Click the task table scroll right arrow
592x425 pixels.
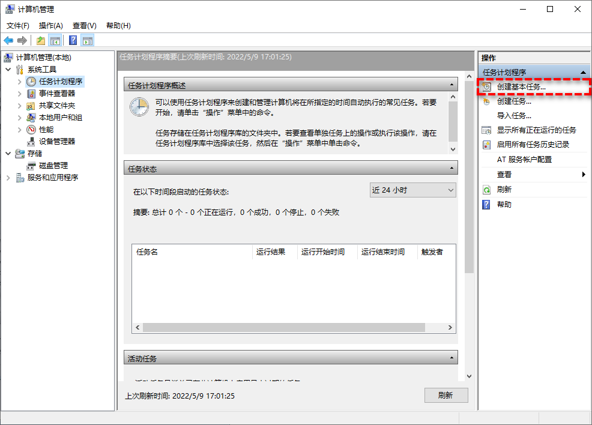[450, 327]
